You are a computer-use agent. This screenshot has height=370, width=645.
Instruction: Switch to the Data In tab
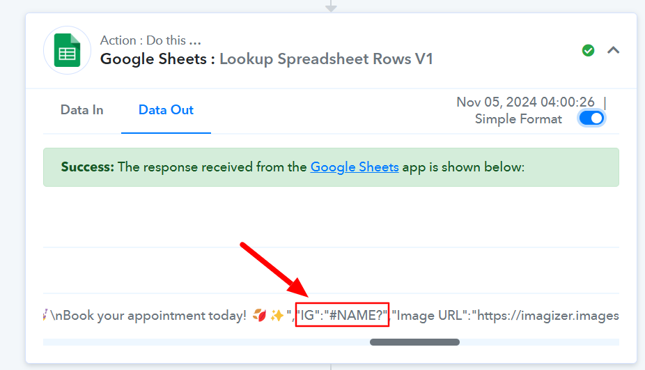pos(82,110)
